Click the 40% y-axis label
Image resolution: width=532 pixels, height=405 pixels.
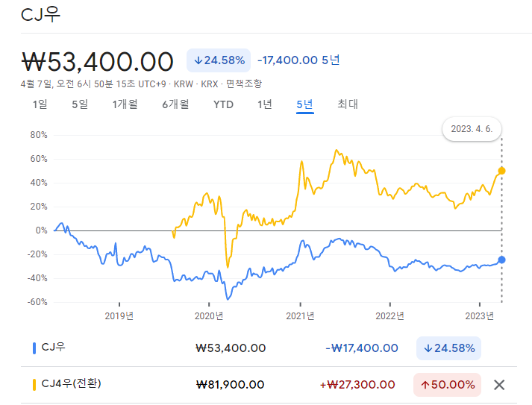point(39,183)
